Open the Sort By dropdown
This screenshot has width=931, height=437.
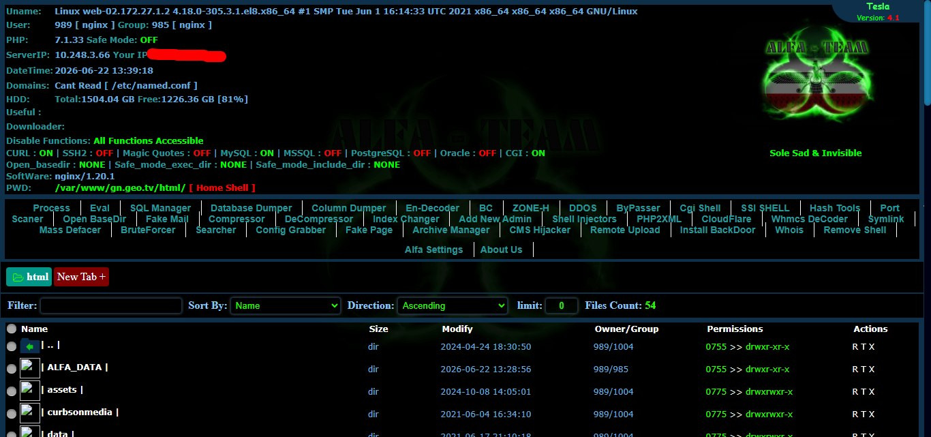pyautogui.click(x=285, y=305)
